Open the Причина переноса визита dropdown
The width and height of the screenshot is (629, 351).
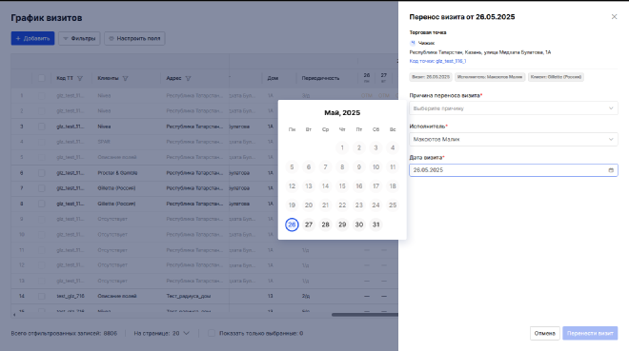point(514,108)
